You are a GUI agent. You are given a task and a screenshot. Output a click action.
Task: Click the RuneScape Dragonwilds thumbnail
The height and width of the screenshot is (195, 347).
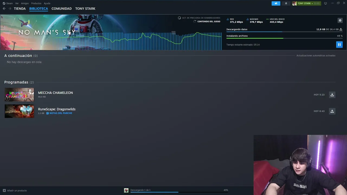point(19,111)
